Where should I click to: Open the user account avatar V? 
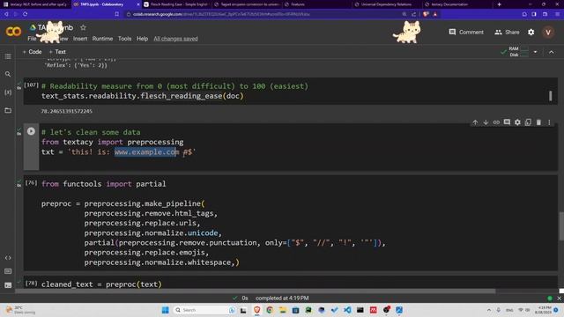[548, 32]
